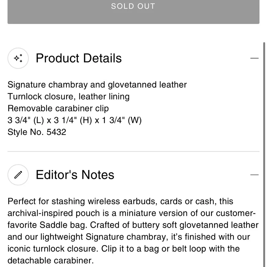Click the Style No. 5432 text
Image resolution: width=267 pixels, height=267 pixels.
point(37,132)
